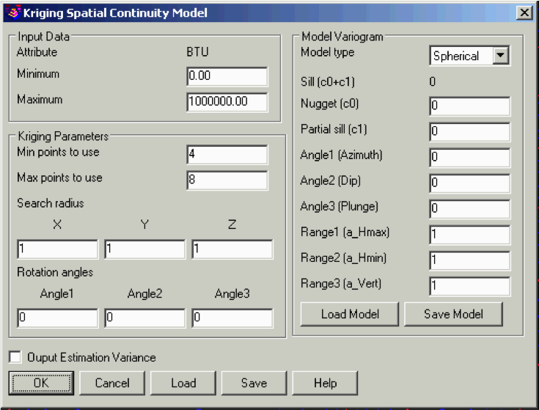539x410 pixels.
Task: Click the Min points to use field
Action: coord(227,154)
